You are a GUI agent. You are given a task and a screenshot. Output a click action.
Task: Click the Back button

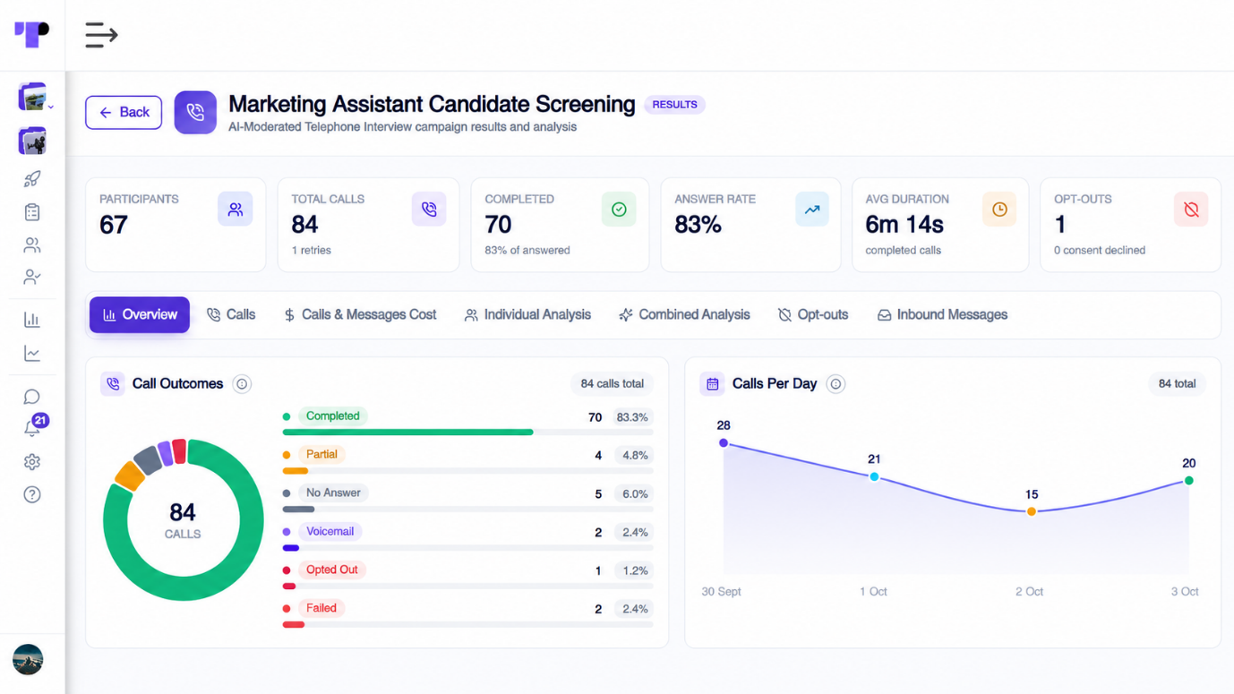pos(124,113)
